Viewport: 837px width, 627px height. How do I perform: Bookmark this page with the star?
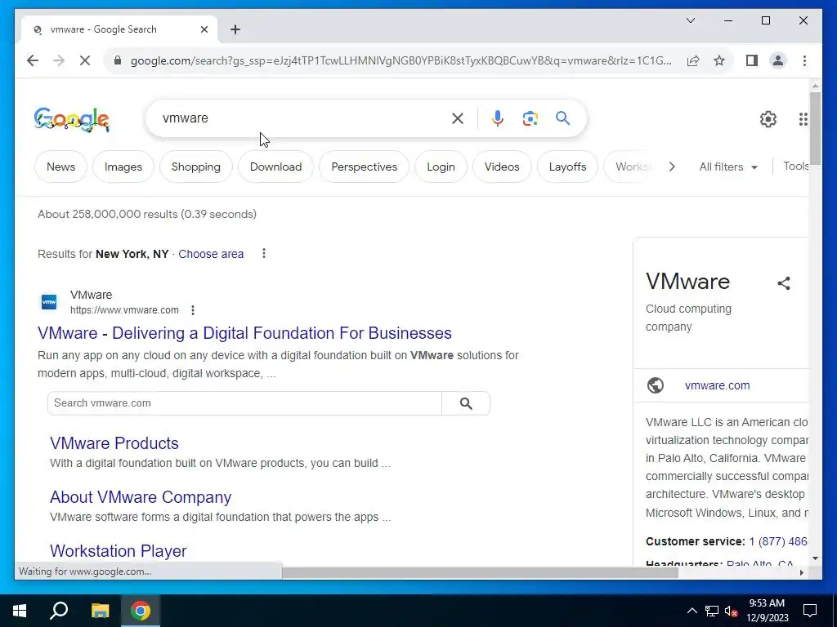(719, 60)
